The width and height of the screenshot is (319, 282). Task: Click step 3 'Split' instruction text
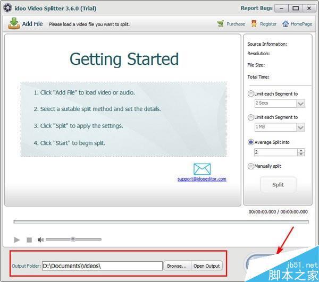[78, 126]
